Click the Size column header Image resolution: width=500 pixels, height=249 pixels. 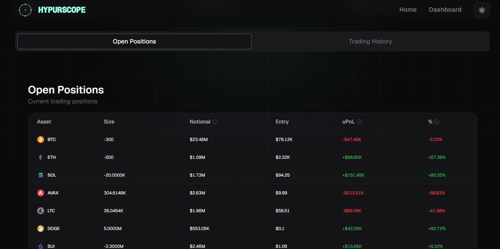(x=109, y=122)
